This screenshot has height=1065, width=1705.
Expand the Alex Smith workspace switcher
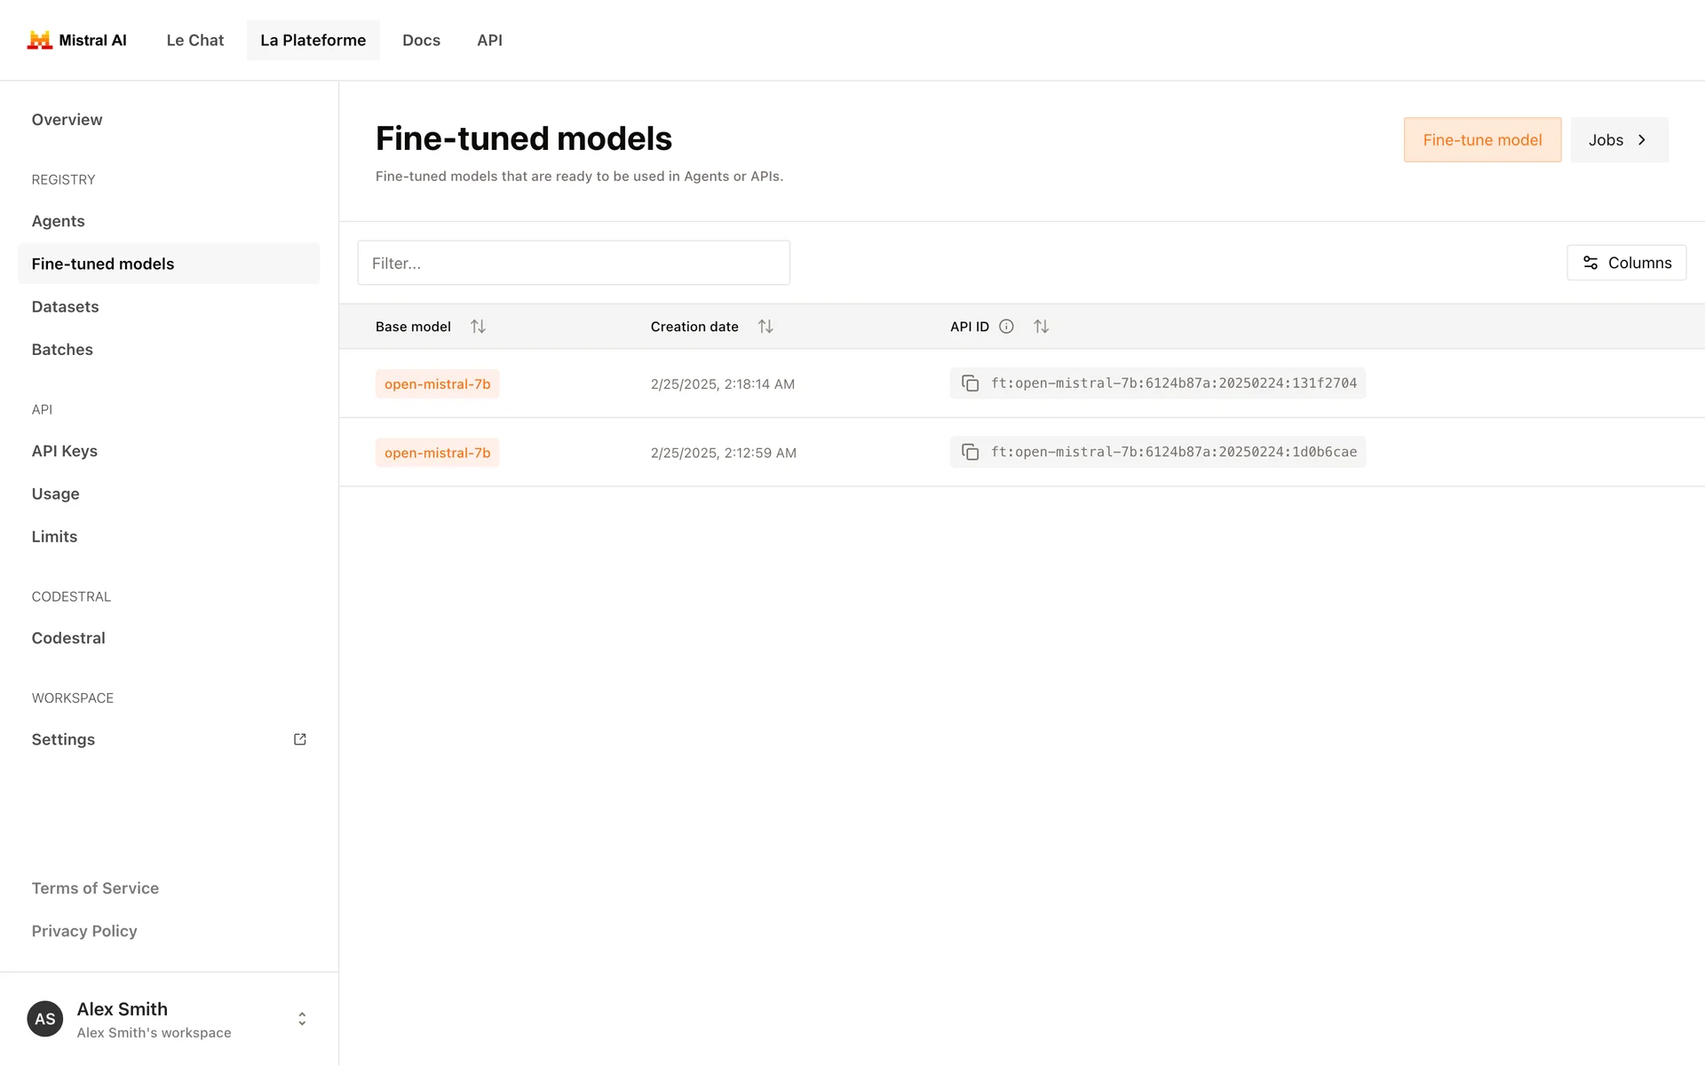point(302,1019)
